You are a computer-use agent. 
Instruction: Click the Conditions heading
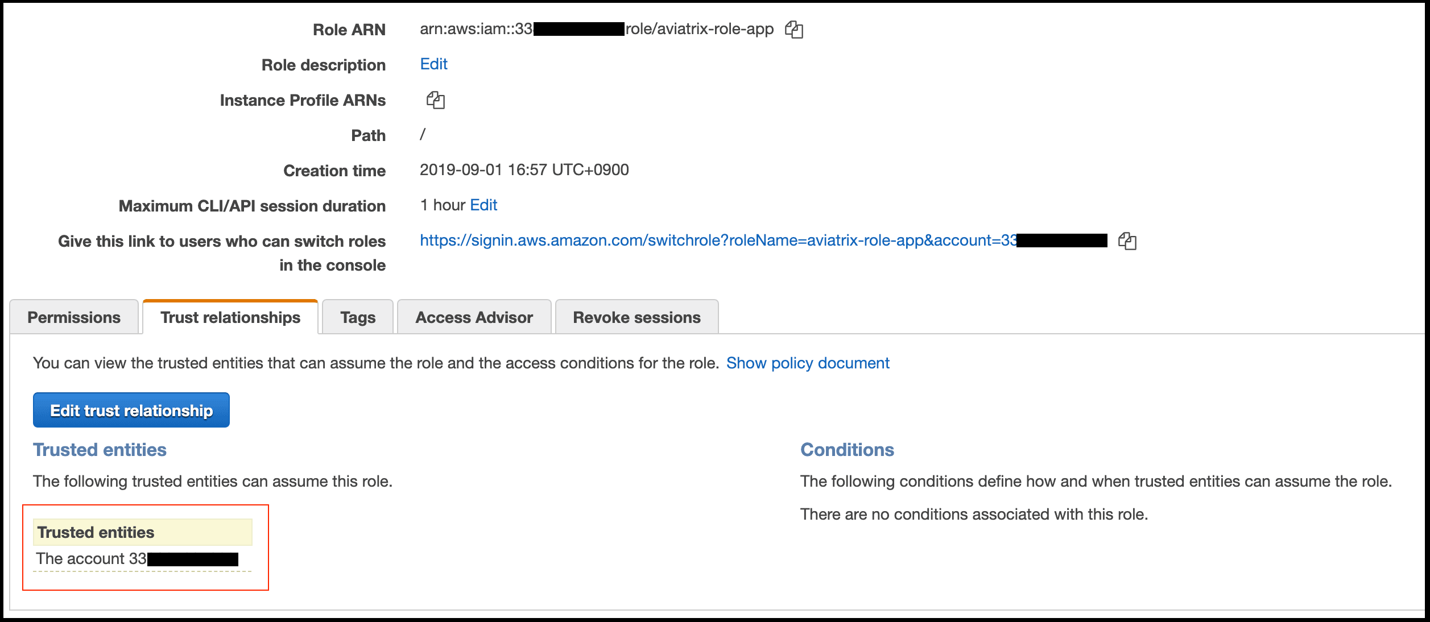coord(847,450)
